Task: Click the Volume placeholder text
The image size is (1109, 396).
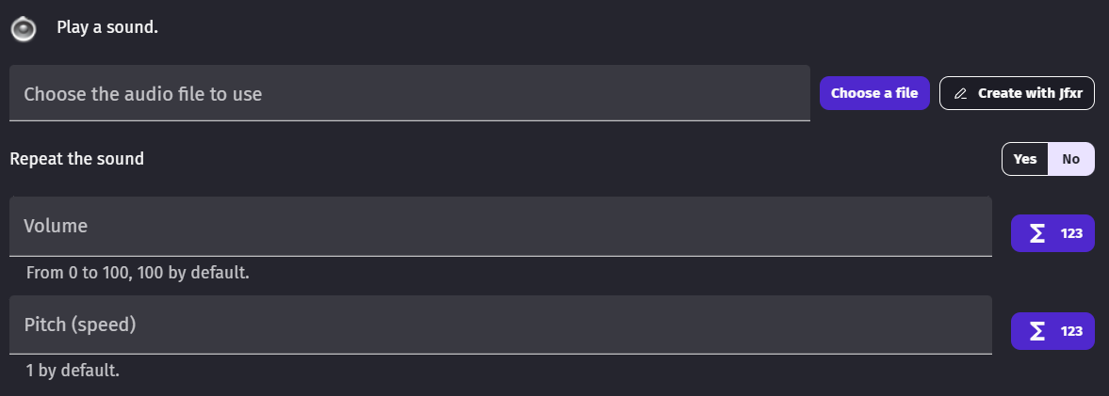Action: coord(56,227)
